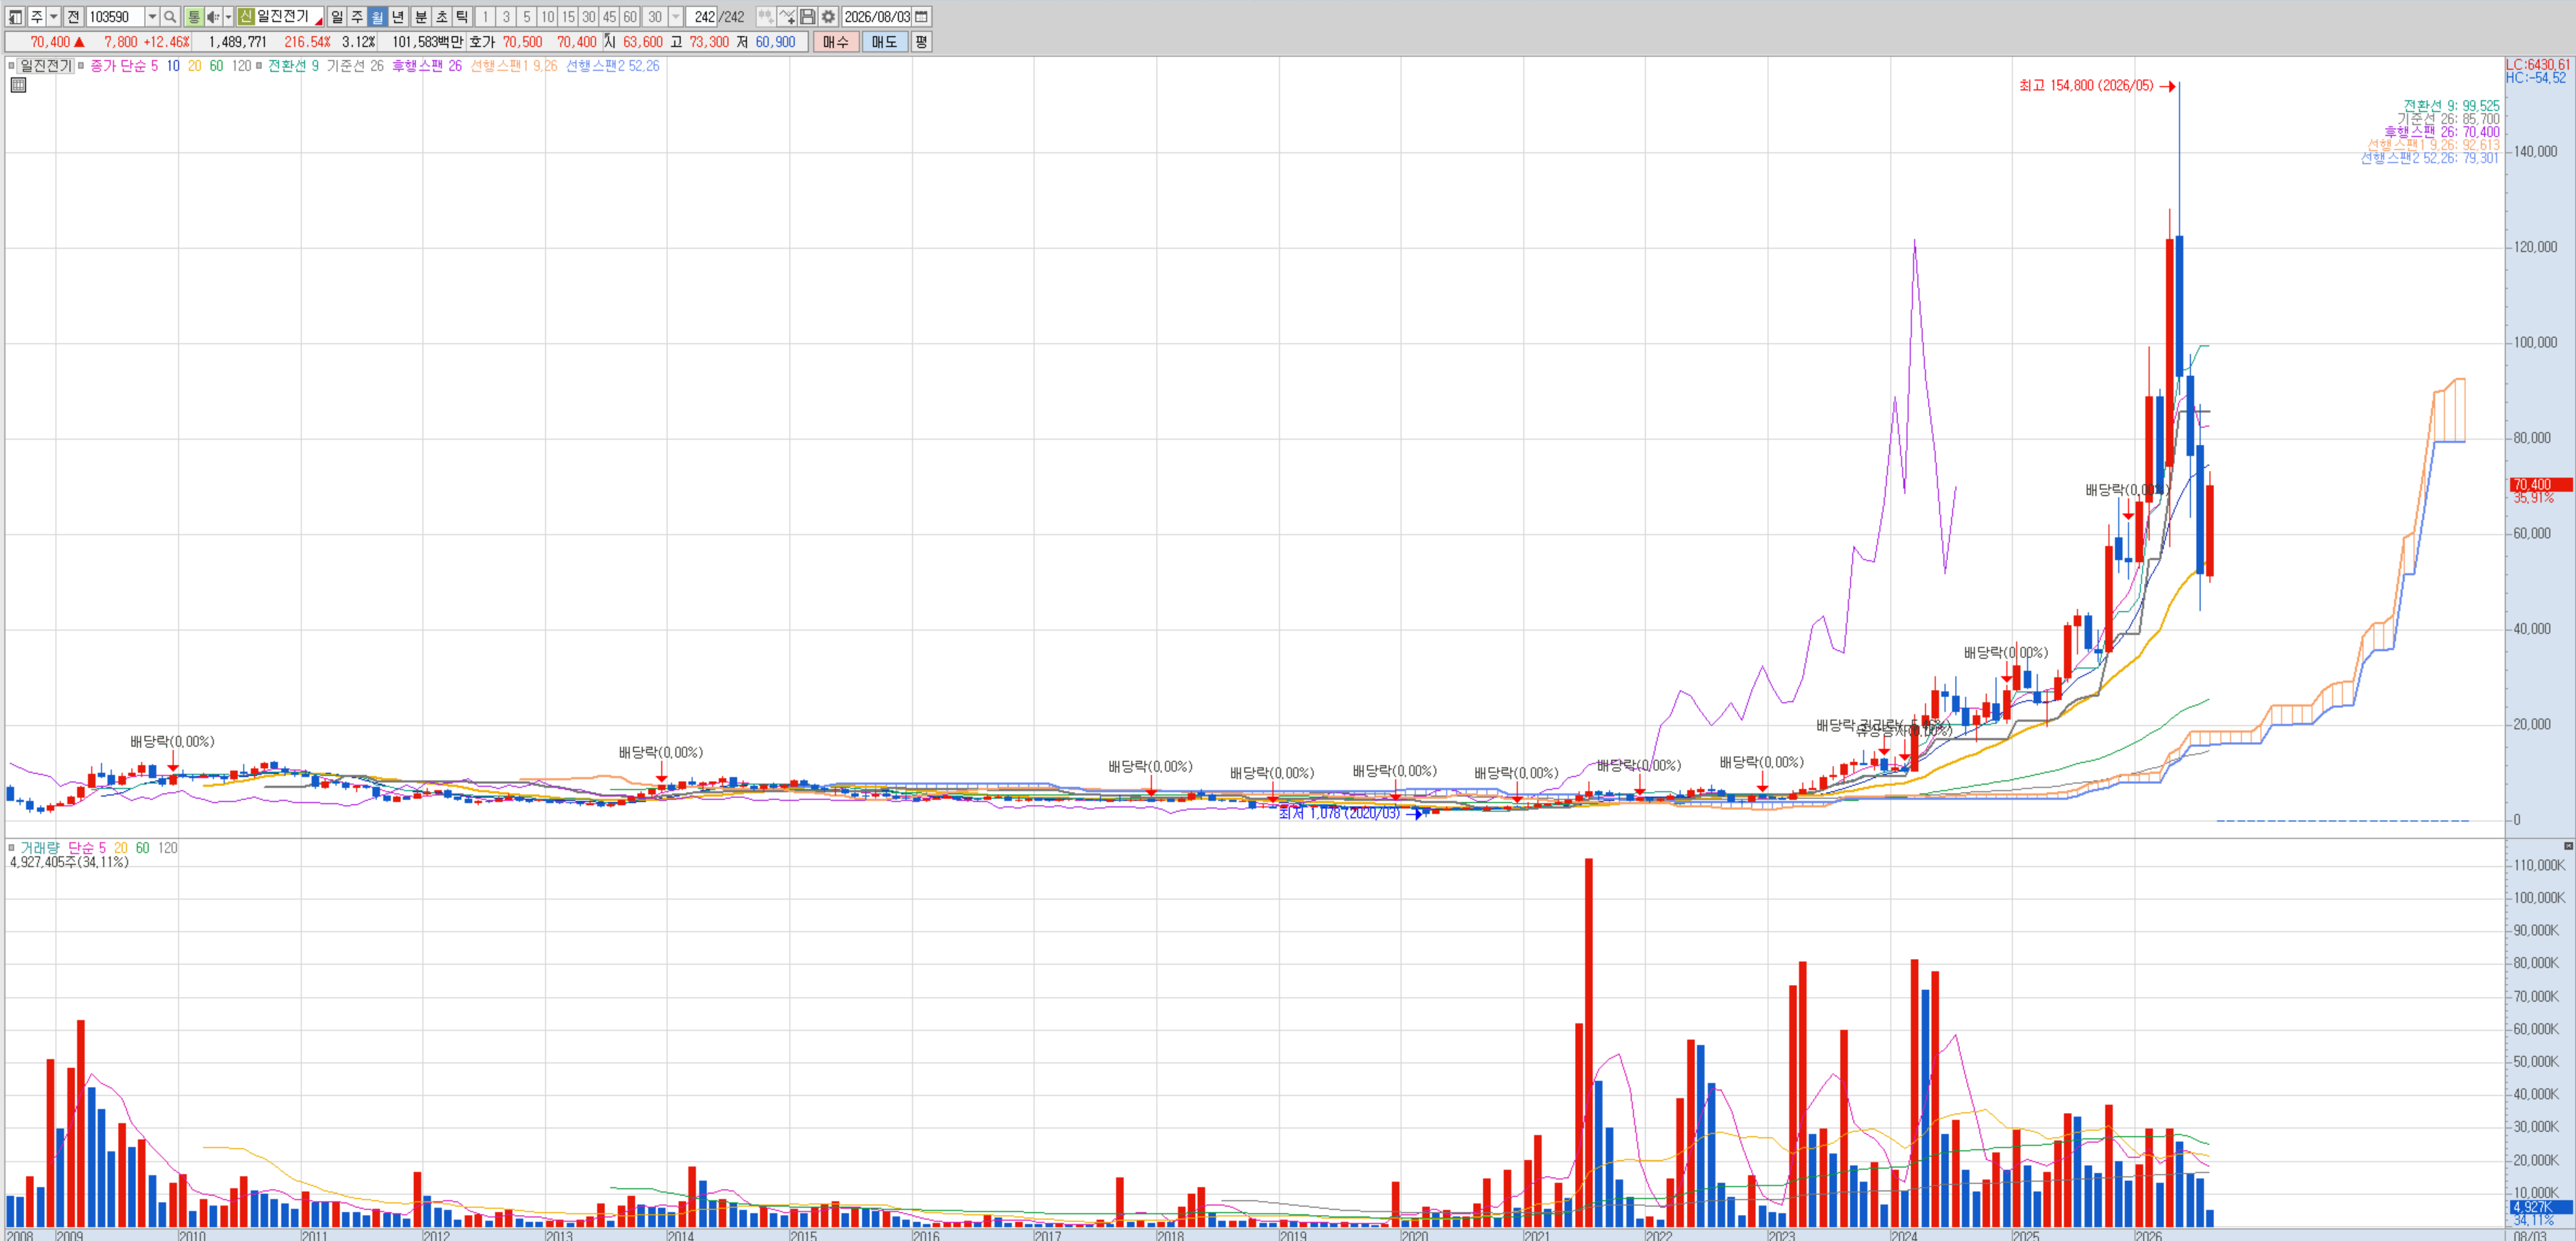Viewport: 2576px width, 1241px height.
Task: Switch to 틱 tick chart period
Action: point(462,17)
